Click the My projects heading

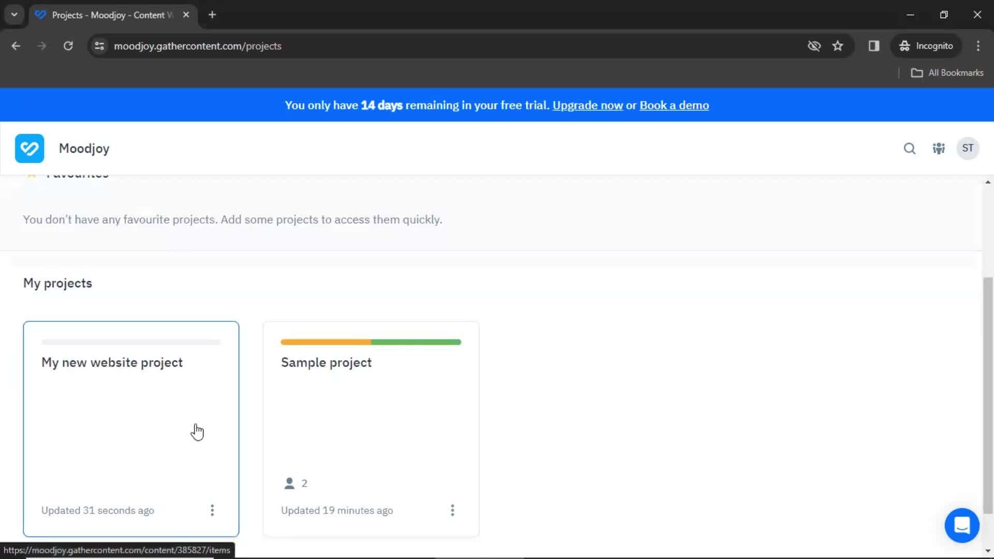(57, 283)
